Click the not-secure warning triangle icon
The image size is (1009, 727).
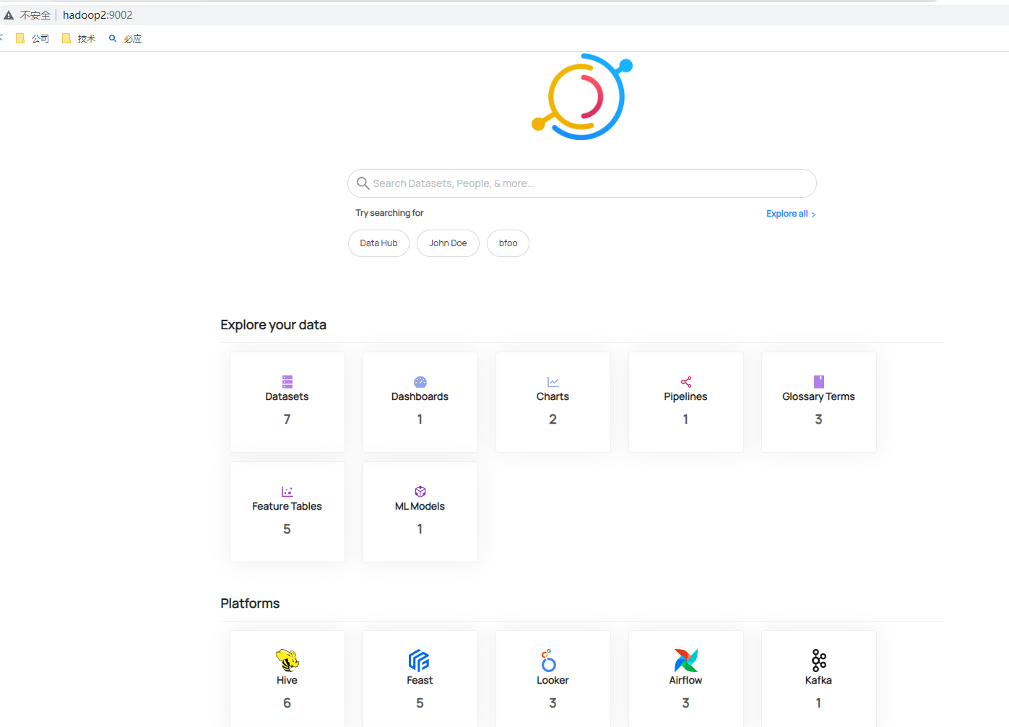coord(9,14)
